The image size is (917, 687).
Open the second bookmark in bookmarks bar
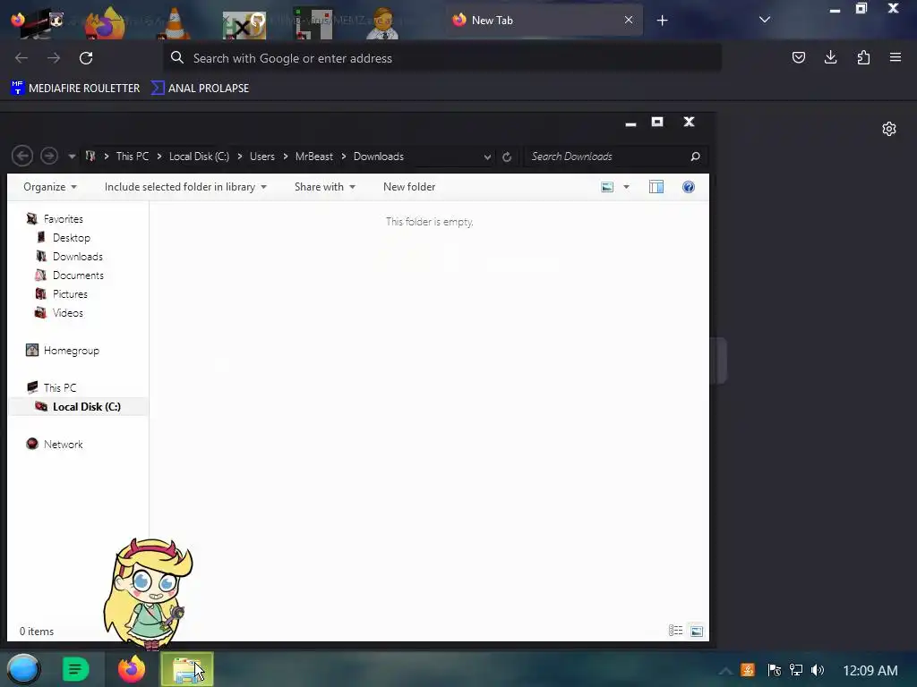(x=200, y=89)
